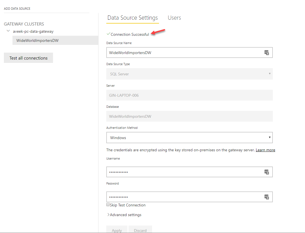Focus the Password input field
The height and width of the screenshot is (233, 305).
coord(183,197)
